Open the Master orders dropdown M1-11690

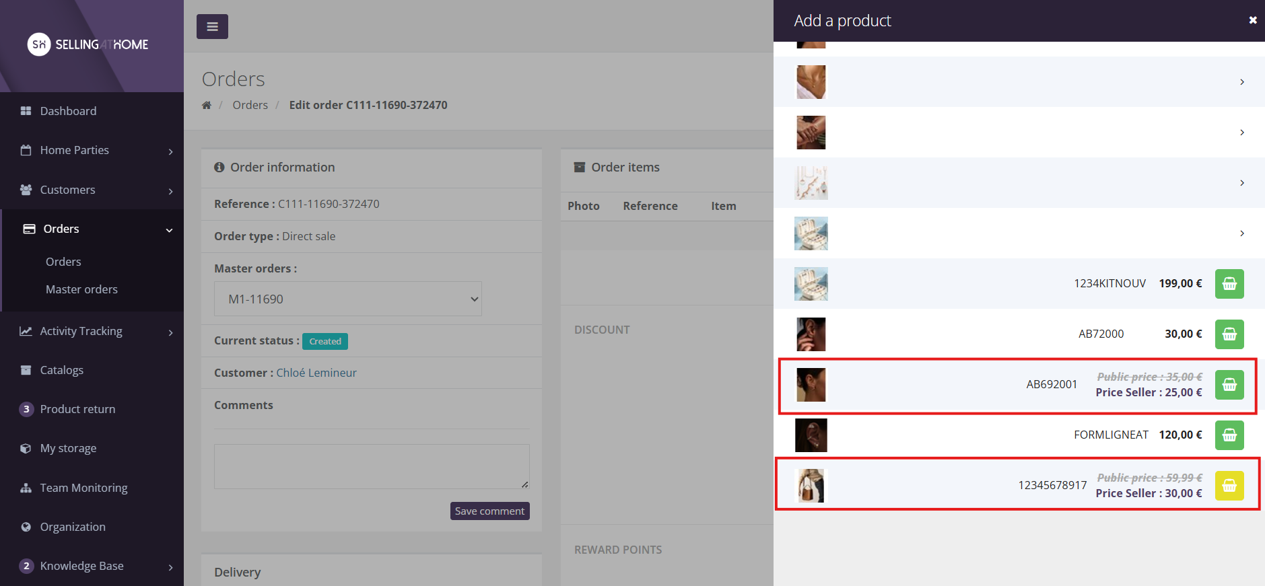click(x=347, y=299)
